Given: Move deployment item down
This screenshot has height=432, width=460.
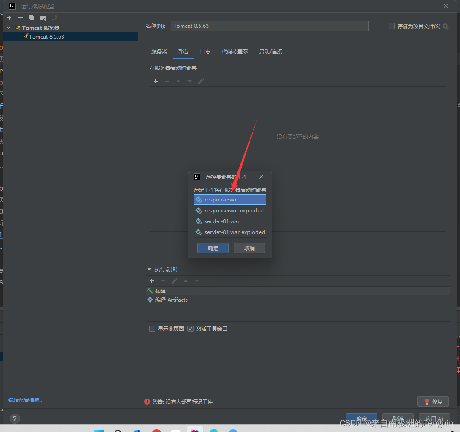Looking at the screenshot, I should pyautogui.click(x=190, y=81).
